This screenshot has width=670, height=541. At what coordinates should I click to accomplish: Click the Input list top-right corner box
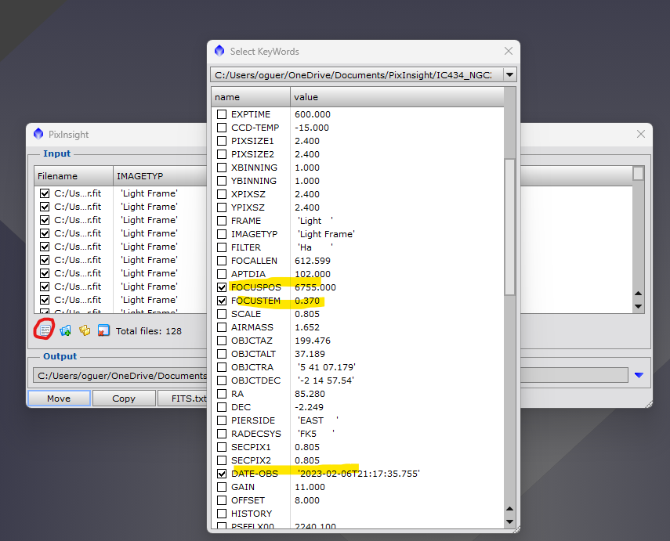pyautogui.click(x=639, y=174)
